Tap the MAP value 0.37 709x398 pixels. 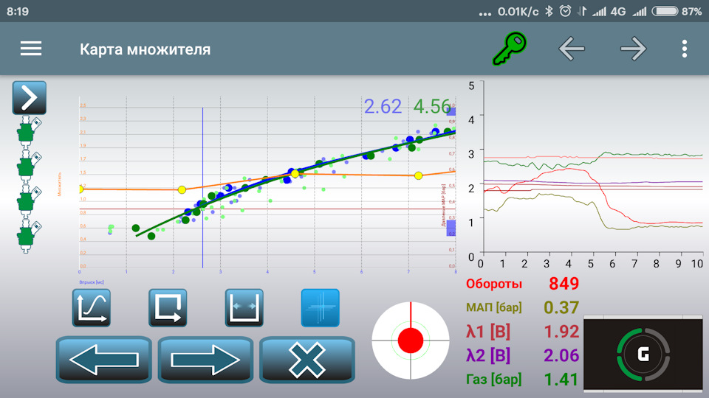pos(561,307)
